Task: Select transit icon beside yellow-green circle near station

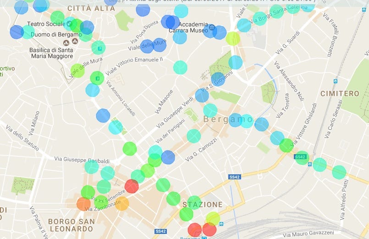Action: tap(221, 224)
